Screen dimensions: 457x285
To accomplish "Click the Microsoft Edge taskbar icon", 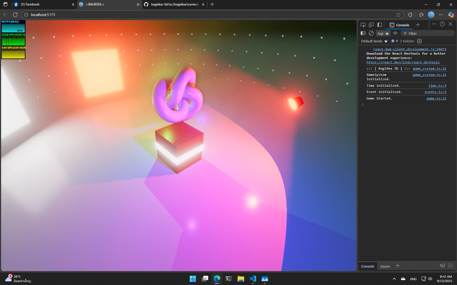I will coord(217,279).
